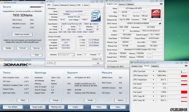The width and height of the screenshot is (189, 112).
Task: Open the GPU Load sensor dropdown
Action: pyautogui.click(x=153, y=88)
